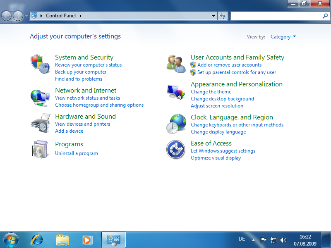The image size is (331, 248).
Task: Open the Ease of Access icon
Action: (176, 150)
